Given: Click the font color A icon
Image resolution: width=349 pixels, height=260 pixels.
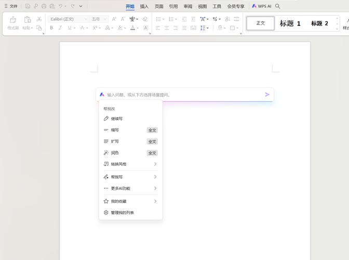Looking at the screenshot, I should pyautogui.click(x=132, y=28).
